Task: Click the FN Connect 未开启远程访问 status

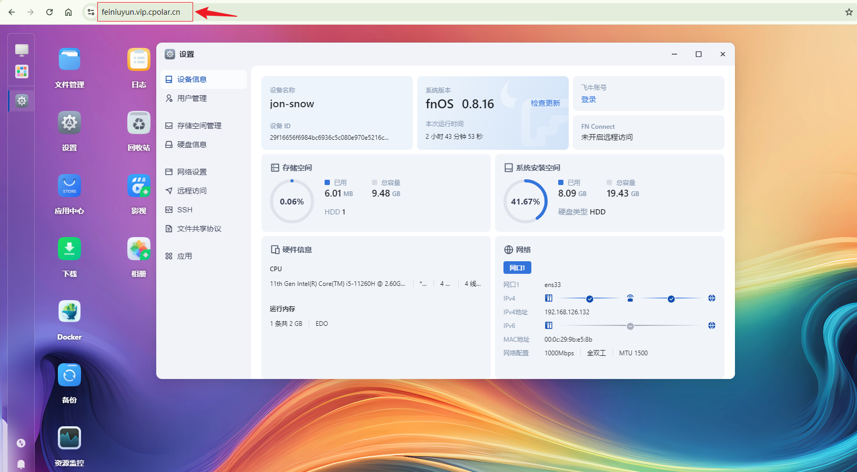Action: coord(607,137)
